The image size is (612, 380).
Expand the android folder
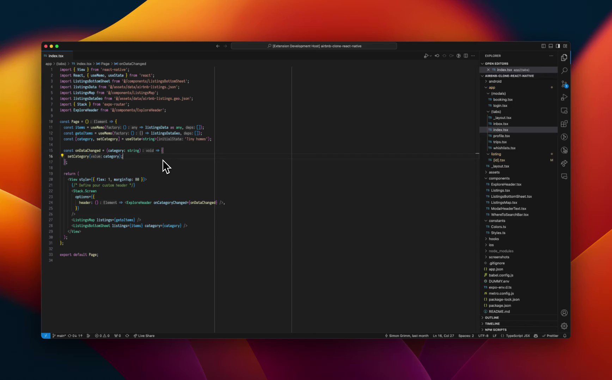pos(518,81)
